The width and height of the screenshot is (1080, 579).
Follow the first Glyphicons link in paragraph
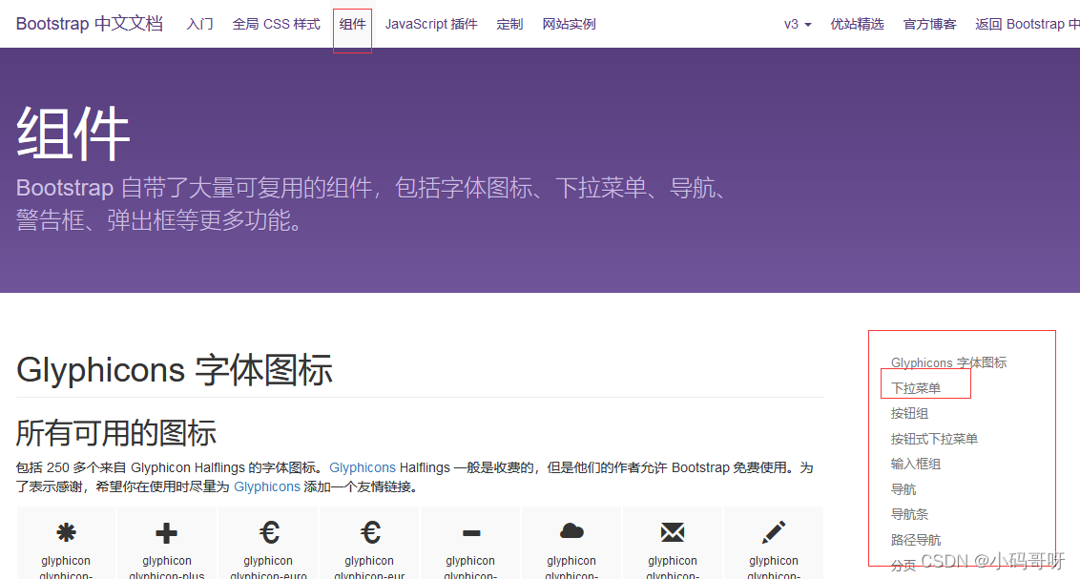pos(363,467)
